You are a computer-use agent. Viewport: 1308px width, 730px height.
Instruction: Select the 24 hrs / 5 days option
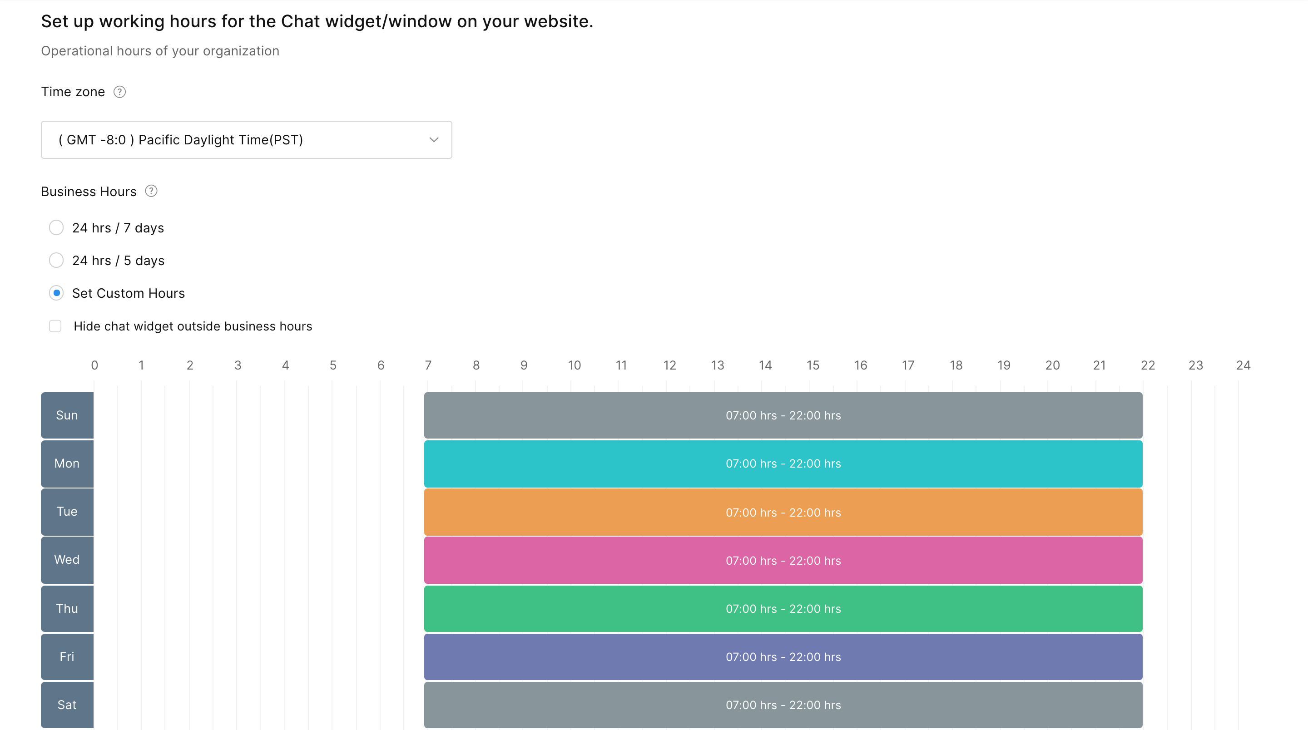coord(56,261)
